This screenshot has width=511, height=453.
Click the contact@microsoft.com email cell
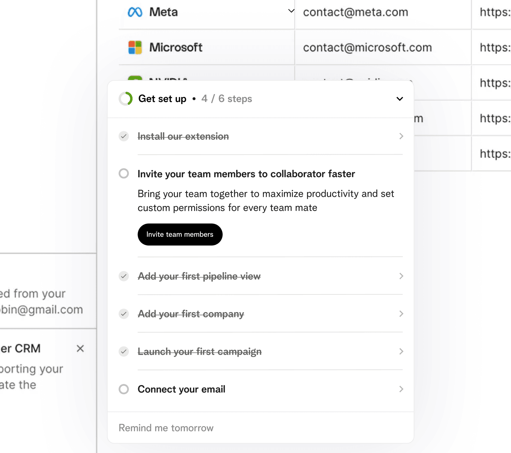(367, 47)
